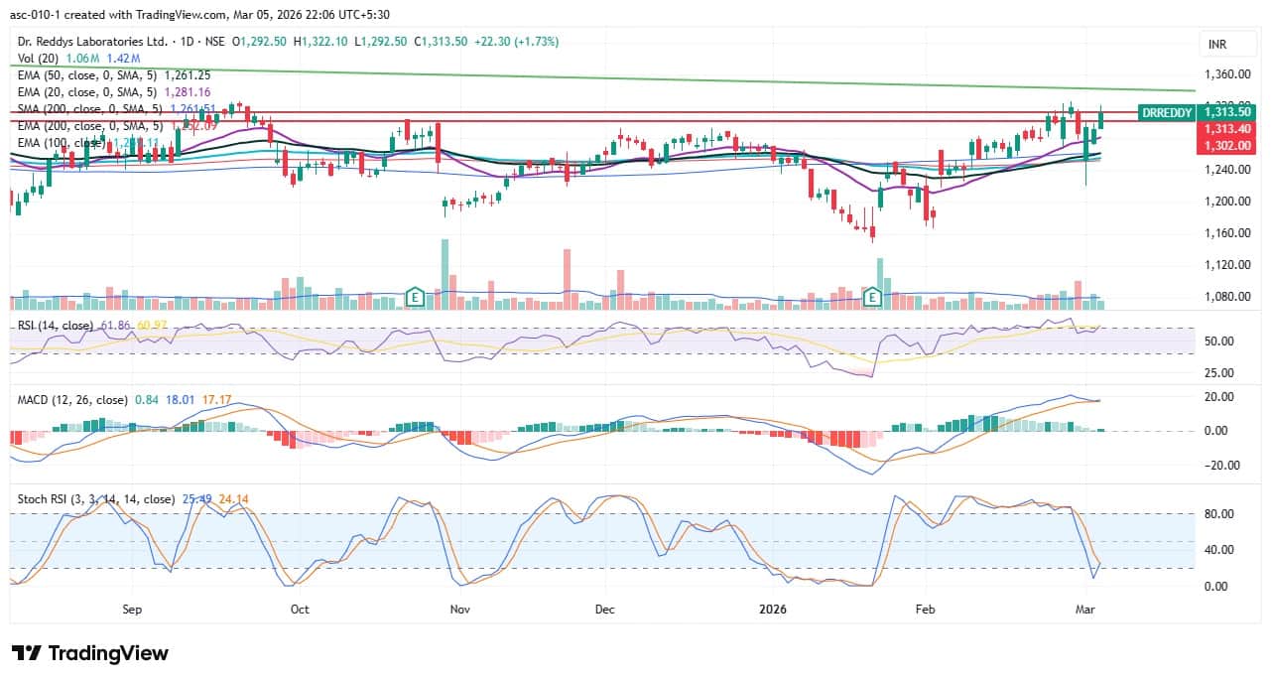Click the Stoch RSI 40.00 axis value
1271x683 pixels.
1219,550
